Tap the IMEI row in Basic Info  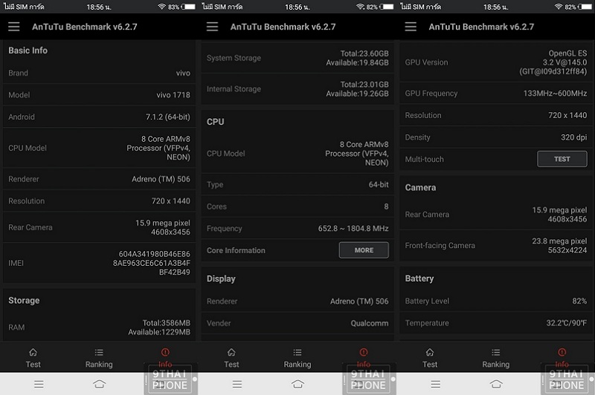99,263
